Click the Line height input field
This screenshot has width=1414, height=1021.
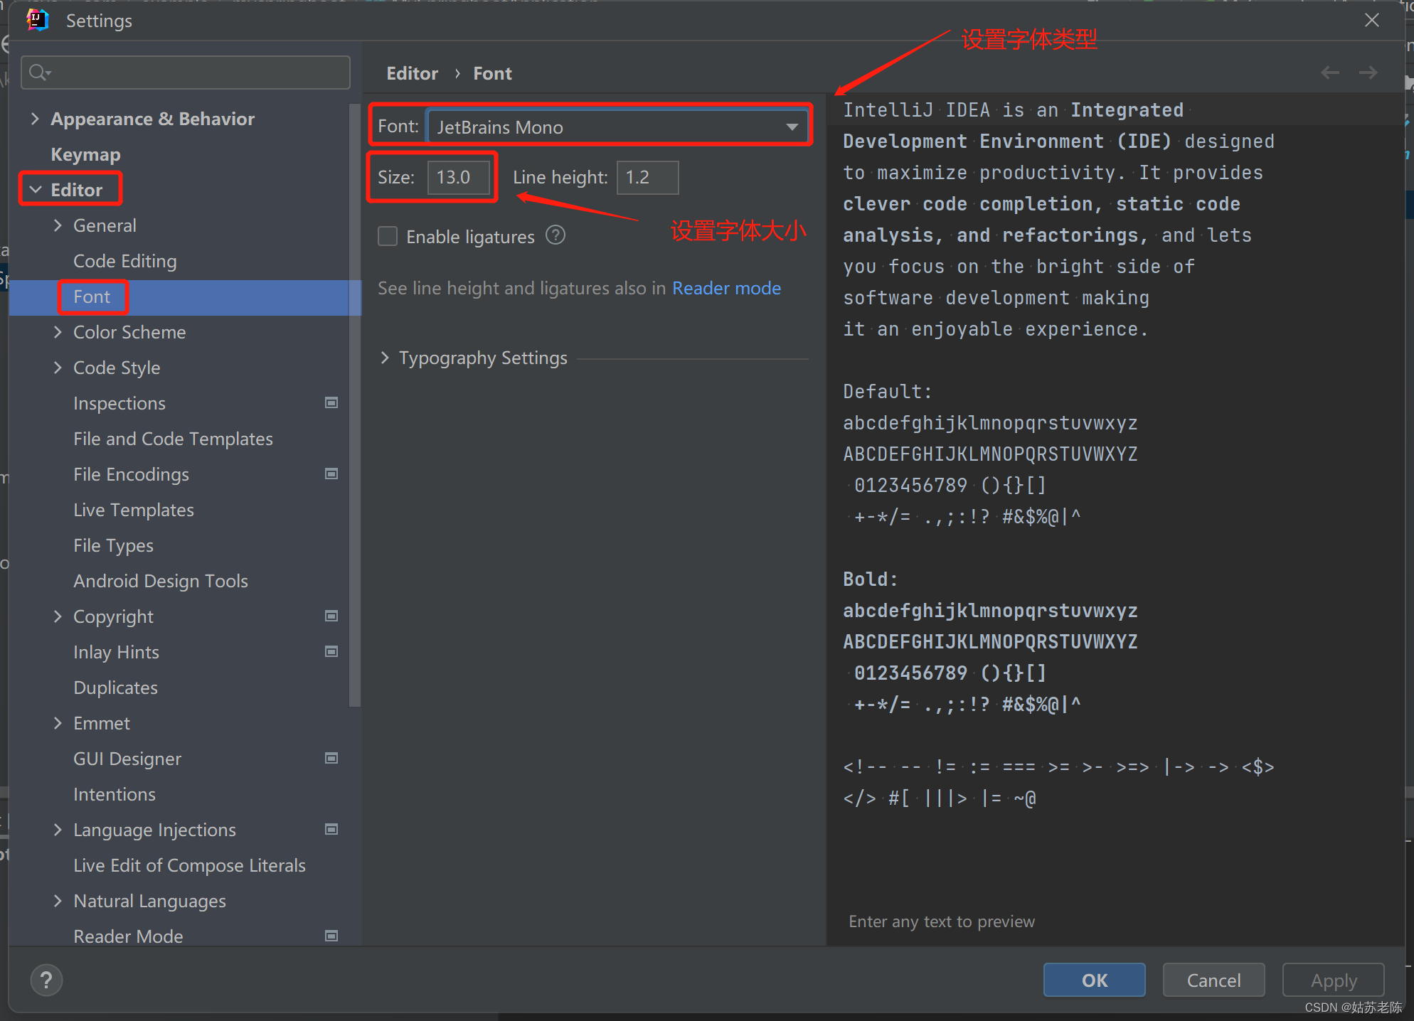pos(648,178)
